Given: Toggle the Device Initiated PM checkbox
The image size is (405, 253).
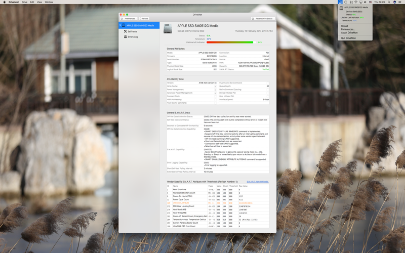Looking at the screenshot, I should pos(268,93).
